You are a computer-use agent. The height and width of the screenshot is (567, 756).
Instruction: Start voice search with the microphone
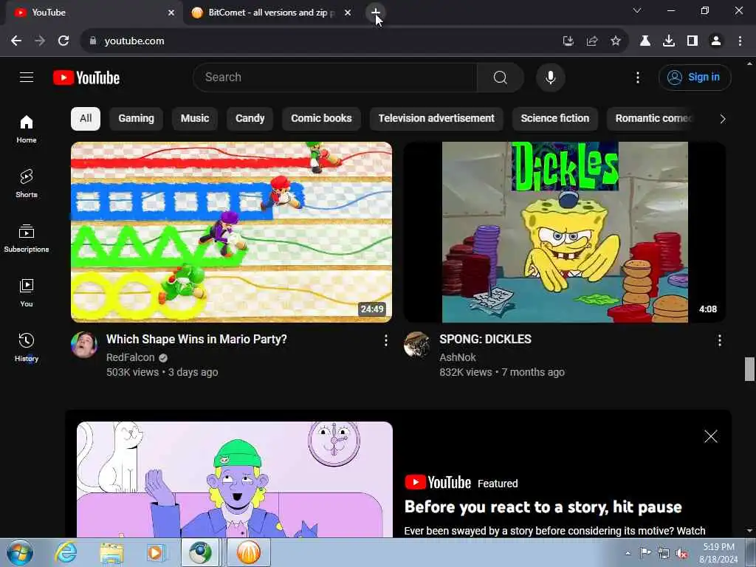coord(550,77)
